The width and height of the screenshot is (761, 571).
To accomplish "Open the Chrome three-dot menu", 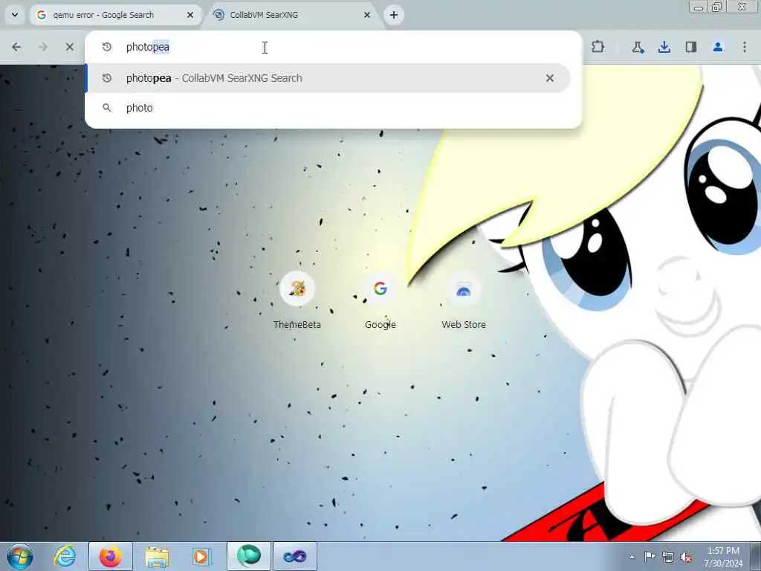I will [x=745, y=47].
